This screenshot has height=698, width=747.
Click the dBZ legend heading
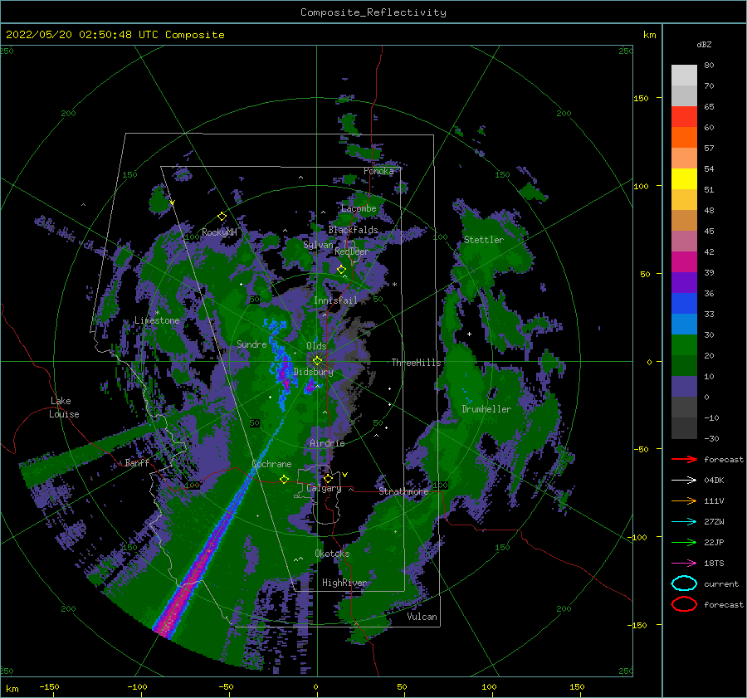[x=704, y=44]
